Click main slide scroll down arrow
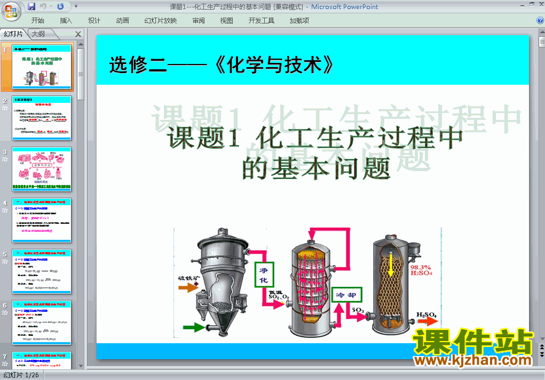 pos(542,339)
